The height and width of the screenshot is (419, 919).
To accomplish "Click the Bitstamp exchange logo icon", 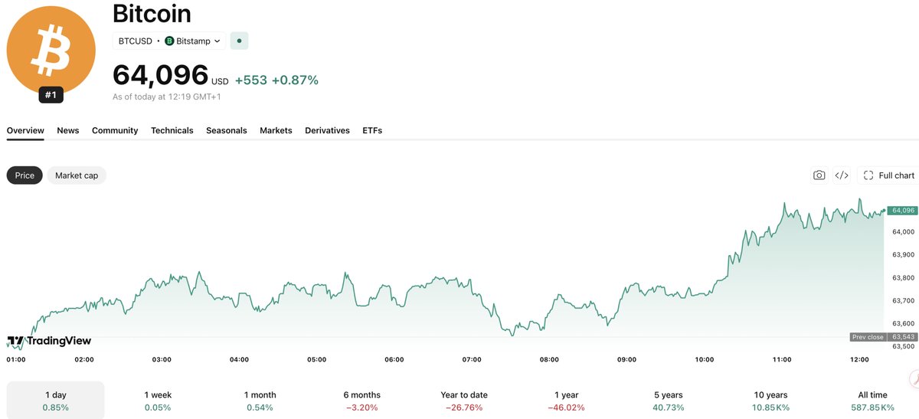I will 169,41.
